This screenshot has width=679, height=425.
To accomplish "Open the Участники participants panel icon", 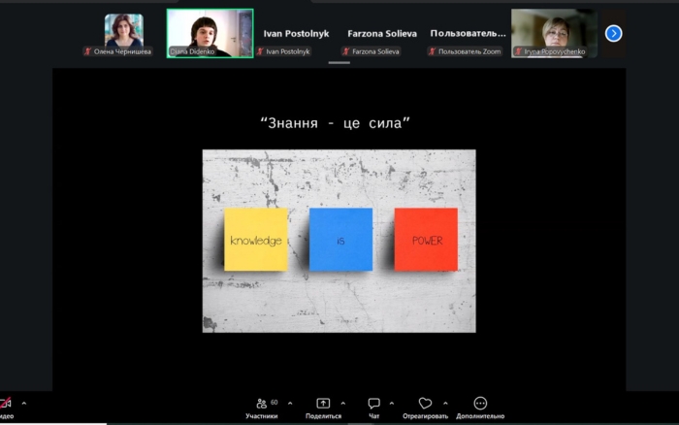I will (x=262, y=404).
